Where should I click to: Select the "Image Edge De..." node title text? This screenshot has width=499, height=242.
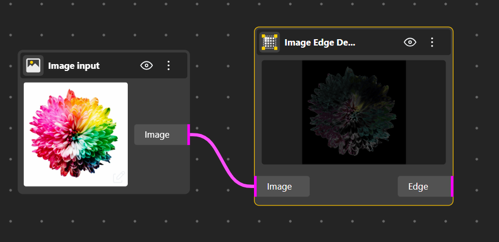[320, 42]
